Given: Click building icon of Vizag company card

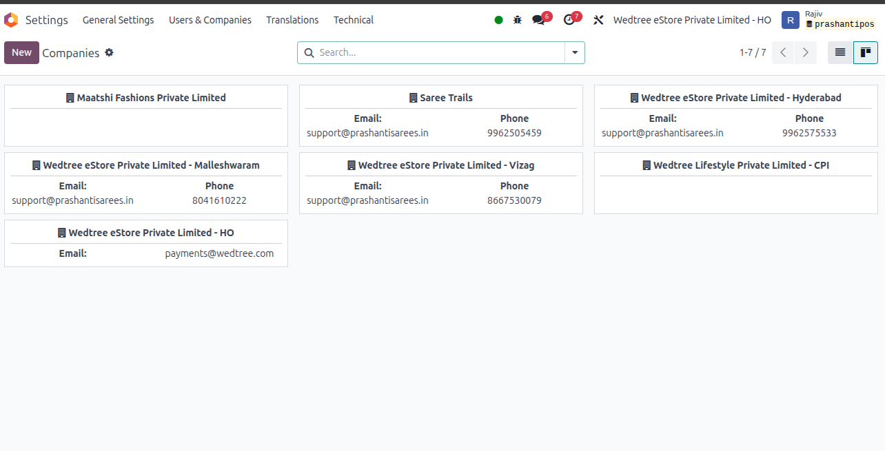Looking at the screenshot, I should point(352,165).
